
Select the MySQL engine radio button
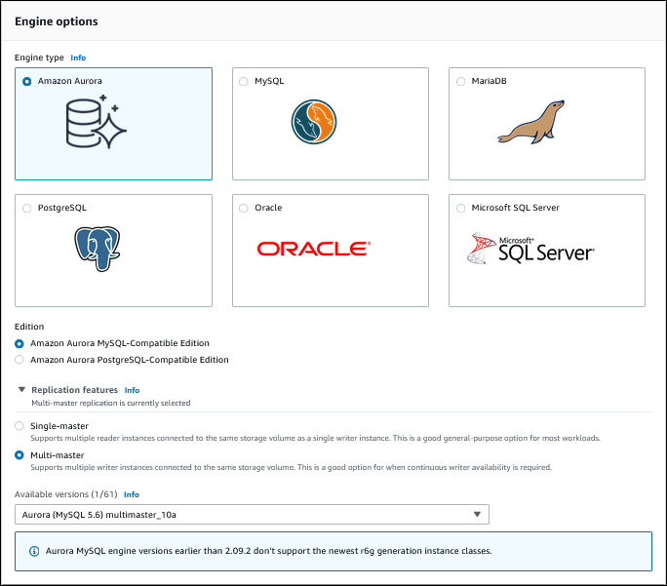244,82
